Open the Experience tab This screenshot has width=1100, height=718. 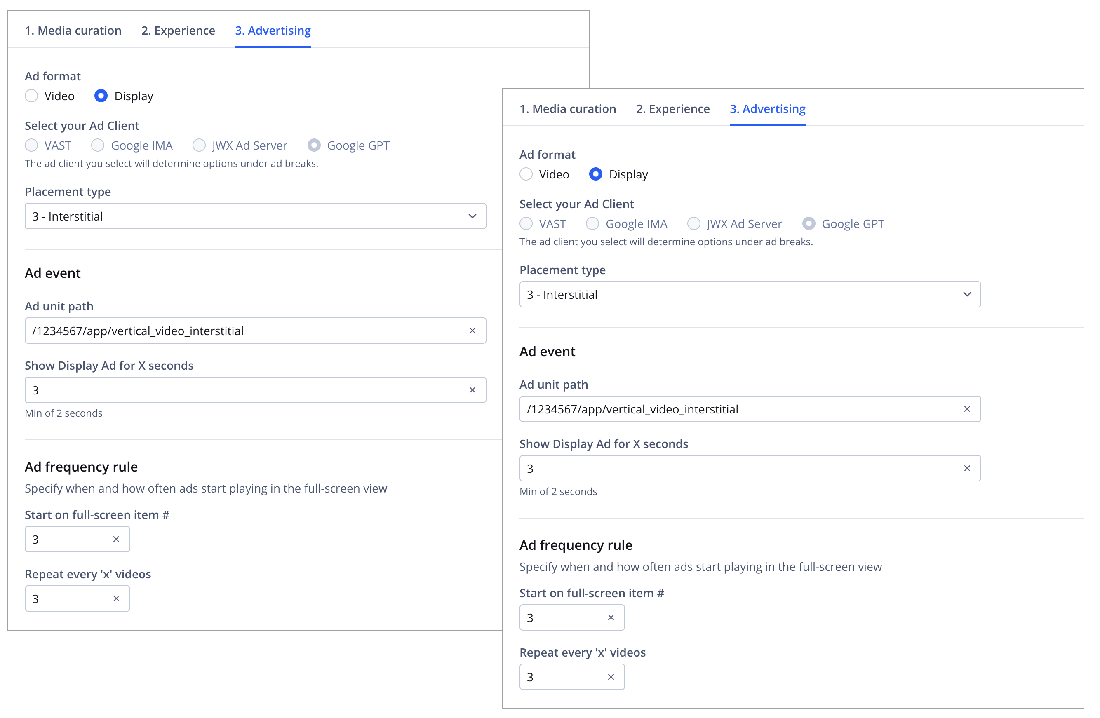point(178,31)
